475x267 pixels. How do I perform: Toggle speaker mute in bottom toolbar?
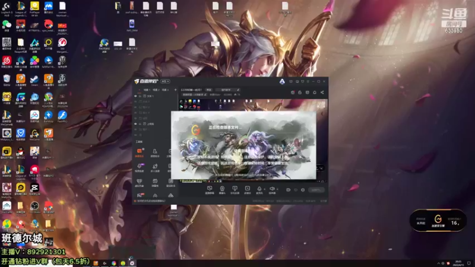tap(272, 190)
